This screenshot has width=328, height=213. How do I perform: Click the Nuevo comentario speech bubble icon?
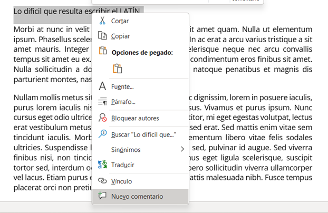(102, 196)
